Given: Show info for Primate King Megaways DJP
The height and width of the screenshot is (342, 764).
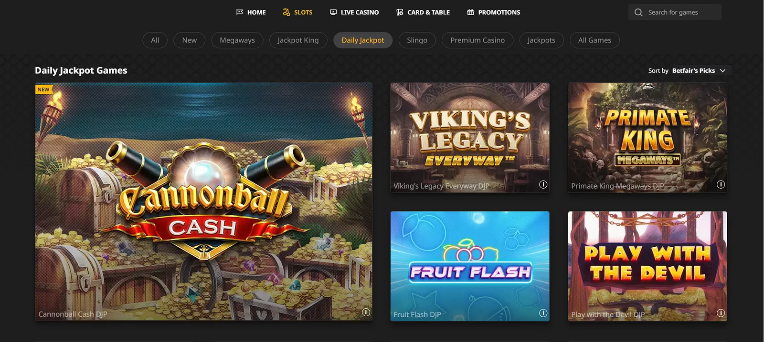Looking at the screenshot, I should coord(721,185).
